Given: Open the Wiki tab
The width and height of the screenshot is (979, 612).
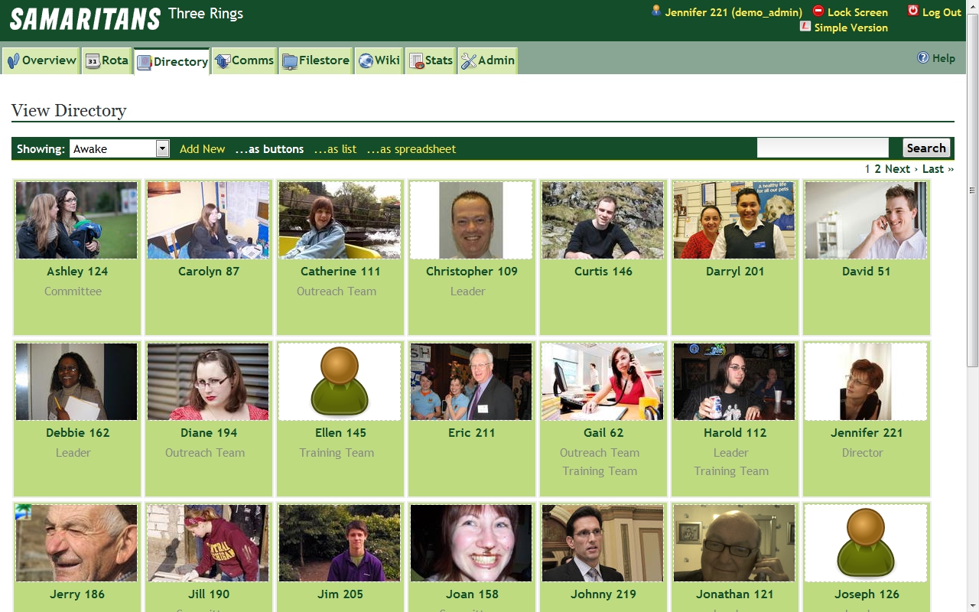Looking at the screenshot, I should coord(379,60).
